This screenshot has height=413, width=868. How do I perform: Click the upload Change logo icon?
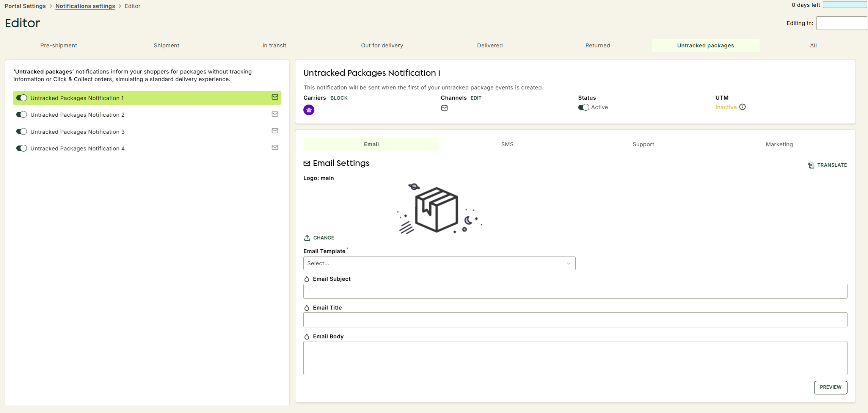pyautogui.click(x=307, y=238)
